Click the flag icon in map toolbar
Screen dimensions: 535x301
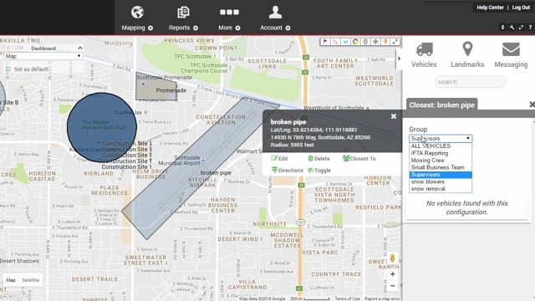click(325, 42)
